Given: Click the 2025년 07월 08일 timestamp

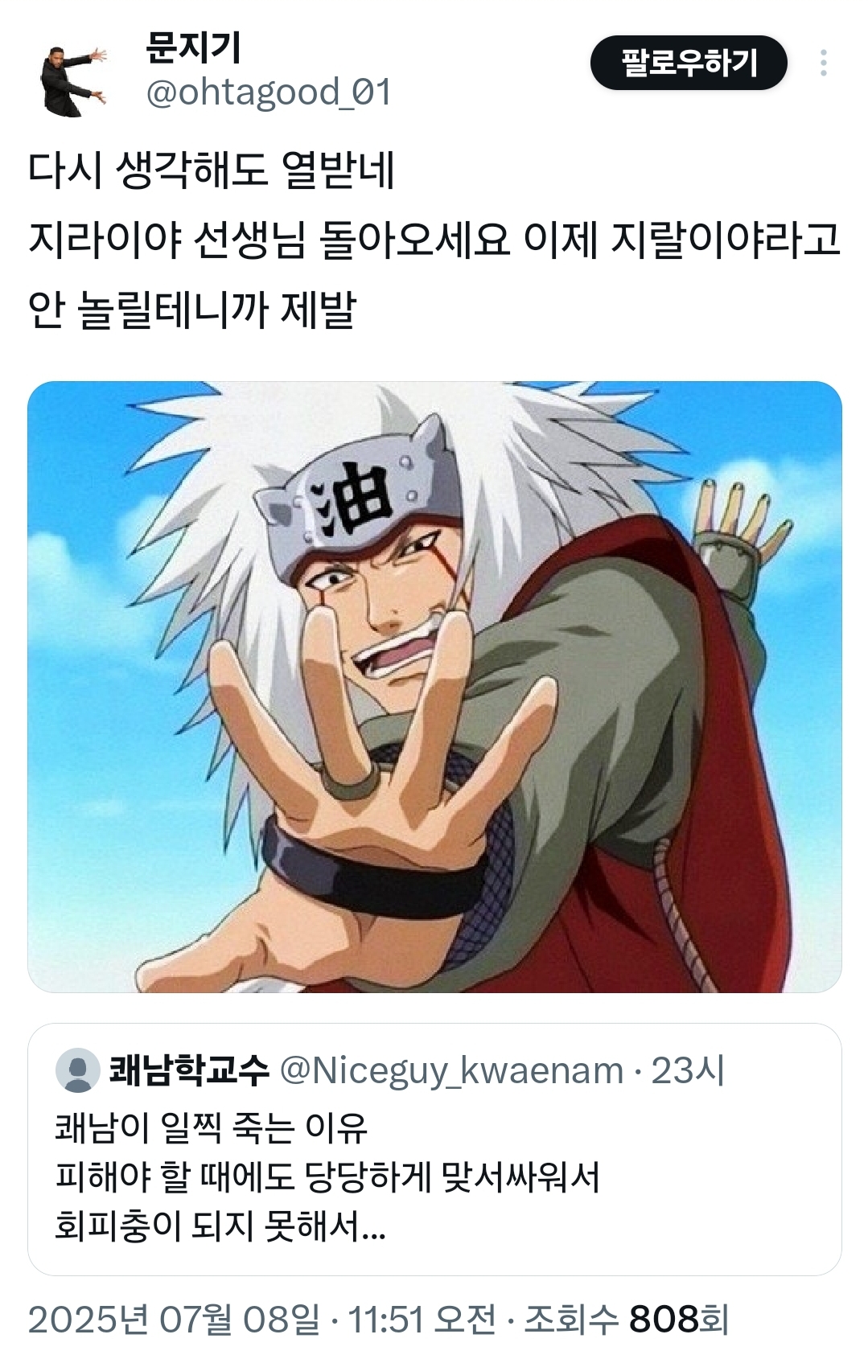Looking at the screenshot, I should (x=174, y=1320).
